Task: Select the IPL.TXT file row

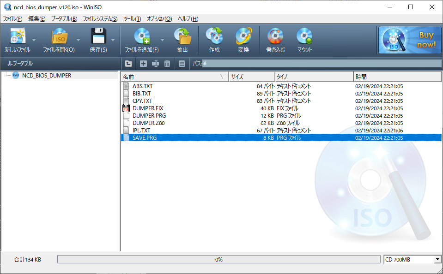Action: point(281,131)
